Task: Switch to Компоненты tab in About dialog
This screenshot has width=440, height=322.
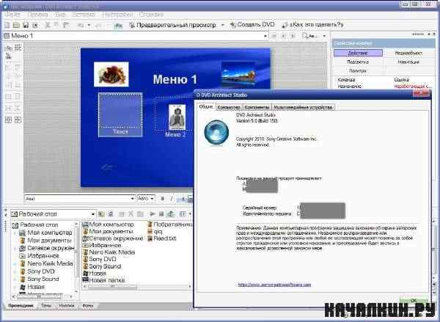Action: tap(257, 107)
